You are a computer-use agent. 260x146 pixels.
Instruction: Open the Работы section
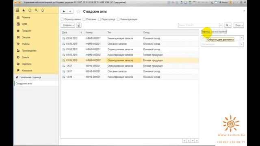coord(26,44)
